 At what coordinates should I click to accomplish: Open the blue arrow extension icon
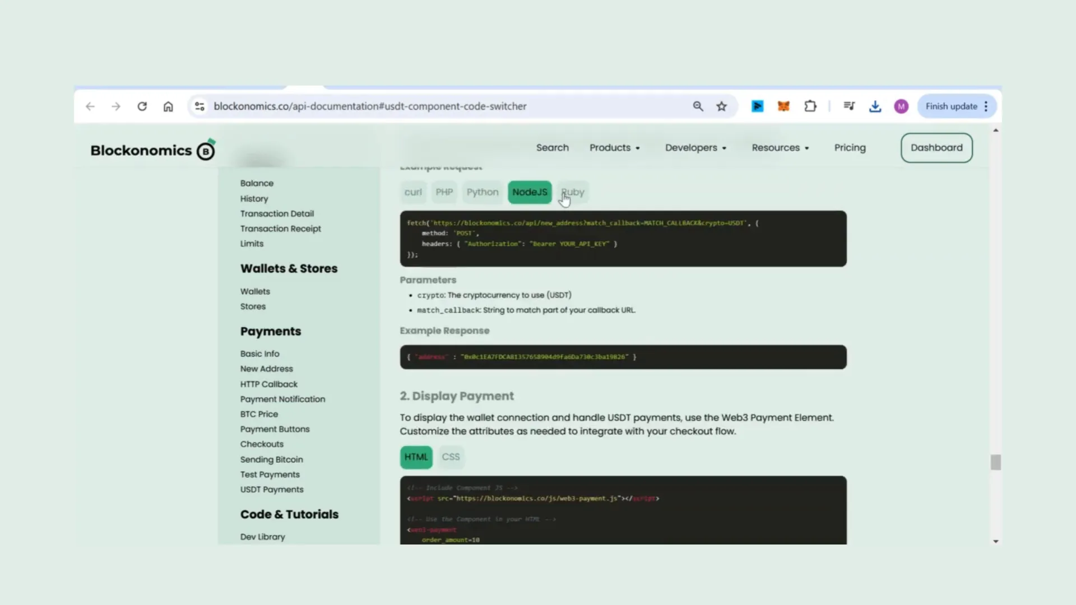(x=758, y=106)
